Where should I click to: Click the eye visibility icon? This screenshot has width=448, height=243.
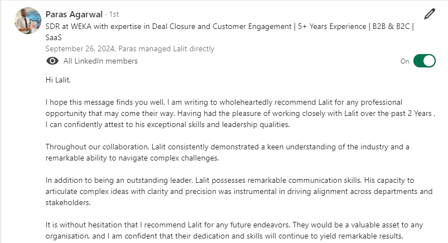tap(52, 61)
